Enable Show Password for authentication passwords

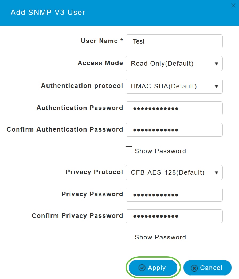point(129,150)
